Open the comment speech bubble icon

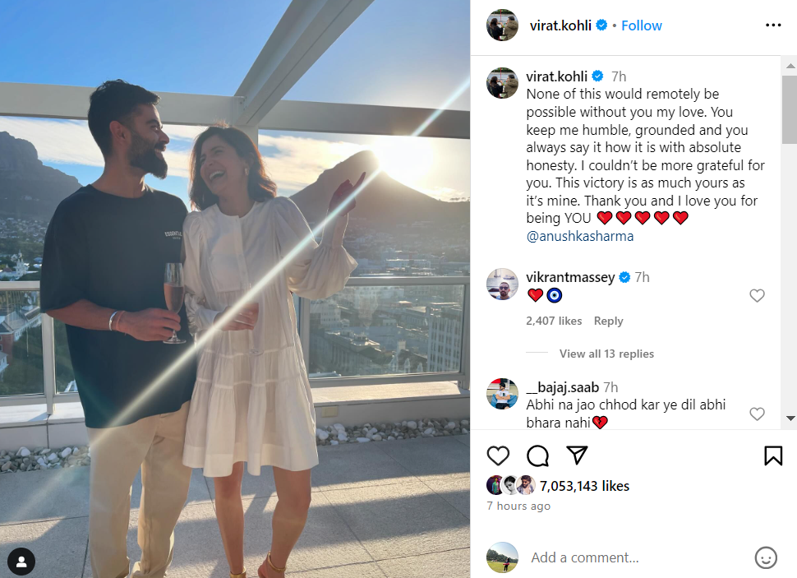pyautogui.click(x=537, y=455)
